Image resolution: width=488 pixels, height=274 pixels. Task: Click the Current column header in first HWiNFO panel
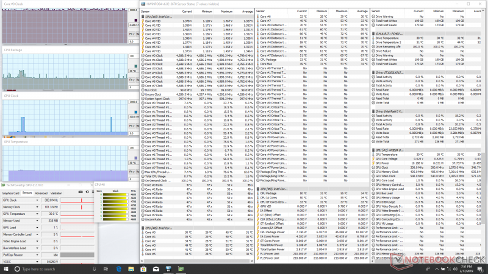click(x=183, y=12)
